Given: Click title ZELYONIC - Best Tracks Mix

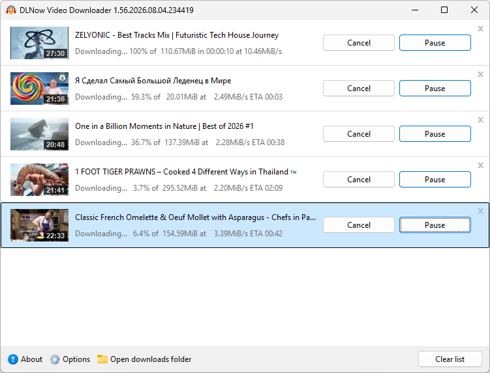Looking at the screenshot, I should click(x=177, y=35).
